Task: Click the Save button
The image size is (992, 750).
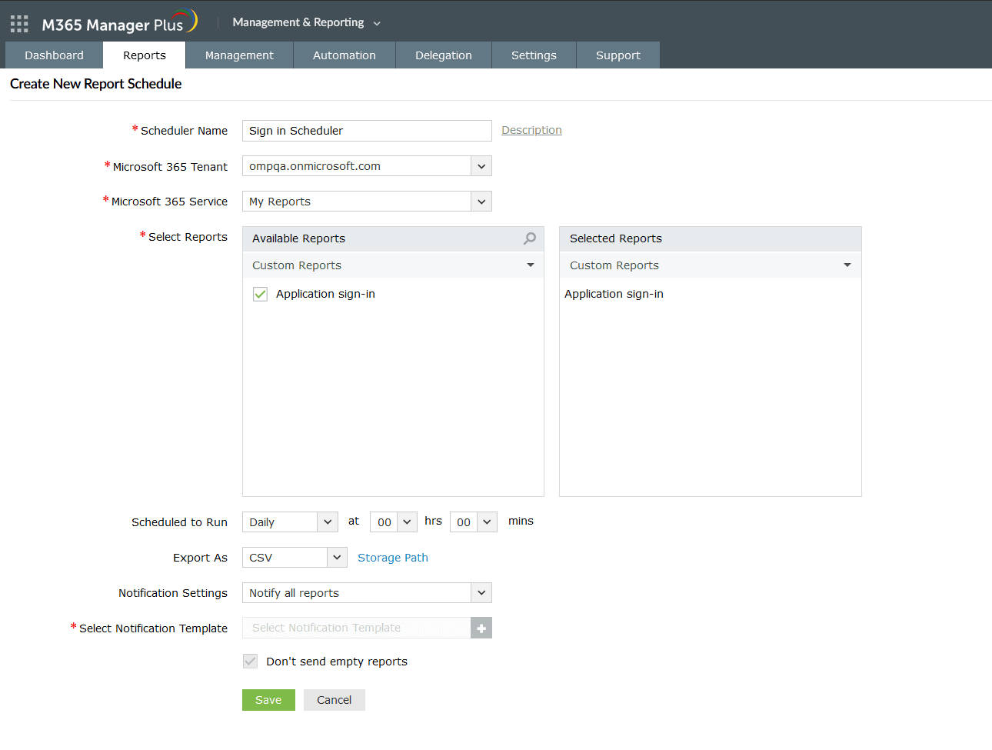Action: tap(268, 700)
